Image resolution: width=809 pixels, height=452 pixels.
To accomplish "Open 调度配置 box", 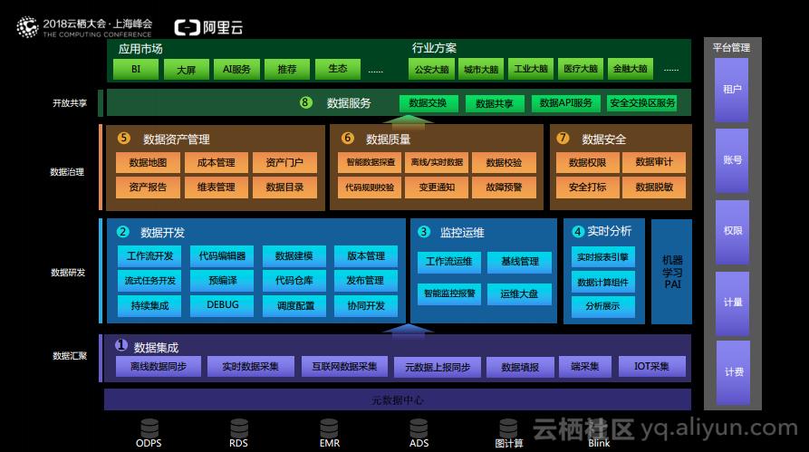I will point(294,305).
